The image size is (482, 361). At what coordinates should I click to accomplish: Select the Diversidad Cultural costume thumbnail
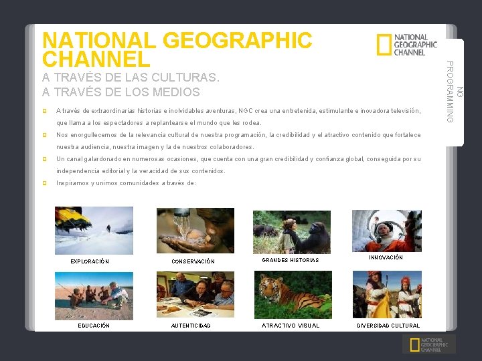[x=387, y=294]
